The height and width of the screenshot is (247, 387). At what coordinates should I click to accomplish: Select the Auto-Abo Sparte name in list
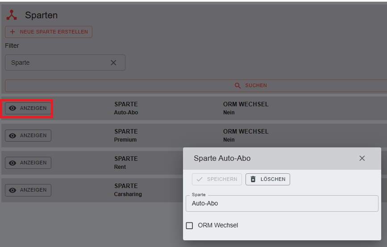click(x=126, y=113)
